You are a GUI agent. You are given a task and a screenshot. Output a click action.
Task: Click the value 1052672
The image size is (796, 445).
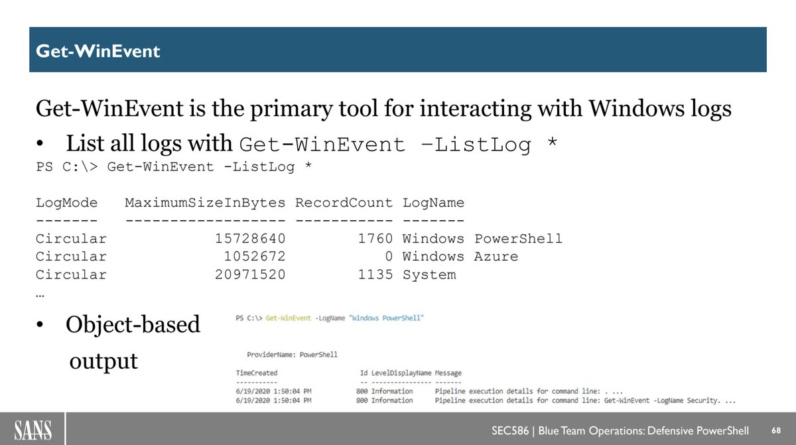(255, 257)
